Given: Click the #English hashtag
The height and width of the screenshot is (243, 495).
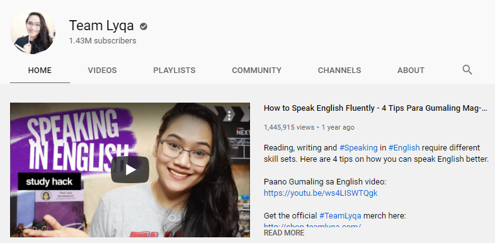Looking at the screenshot, I should [x=404, y=148].
